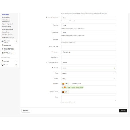130x130 pixels.
Task: Click the Otro text area
Action: pyautogui.click(x=89, y=98)
